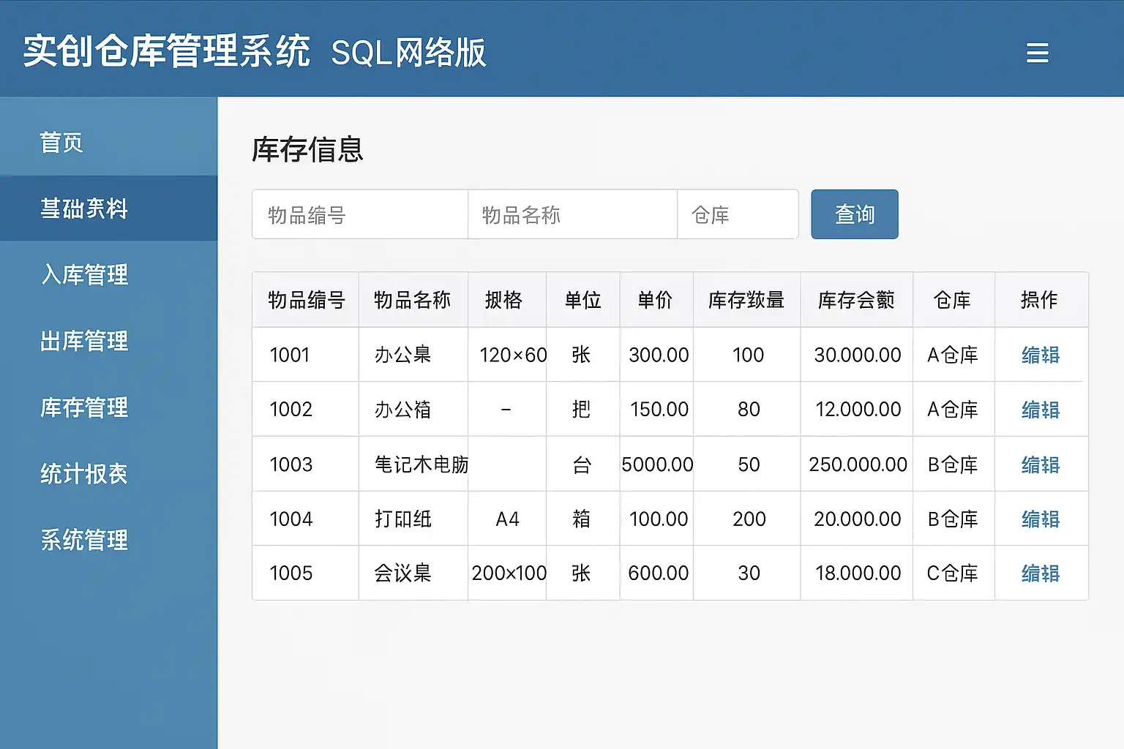
Task: Click the 库存金额 column header
Action: coord(856,300)
